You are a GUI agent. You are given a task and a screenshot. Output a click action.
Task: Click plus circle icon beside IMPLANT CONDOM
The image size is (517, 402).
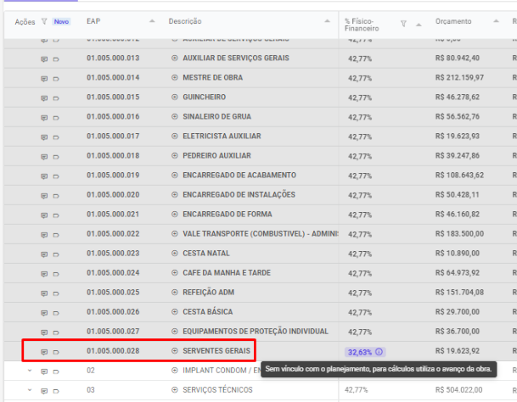pyautogui.click(x=175, y=371)
